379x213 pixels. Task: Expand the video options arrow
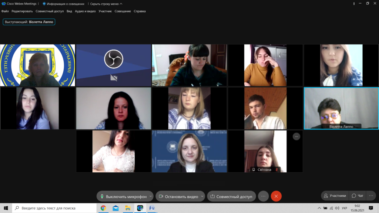click(x=202, y=196)
